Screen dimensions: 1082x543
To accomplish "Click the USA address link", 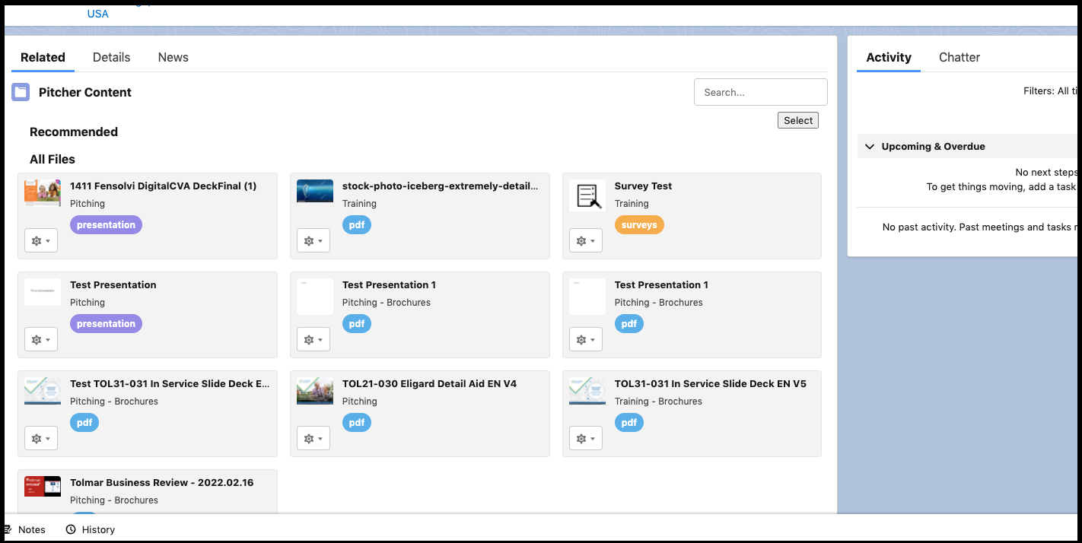I will [97, 14].
